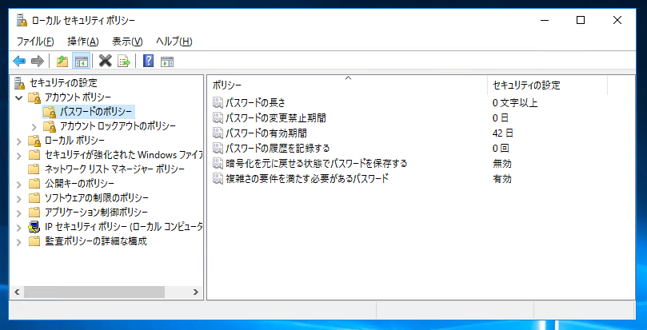Toggle the action pane toolbar icon
Screen dimensions: 647x330
coord(167,62)
